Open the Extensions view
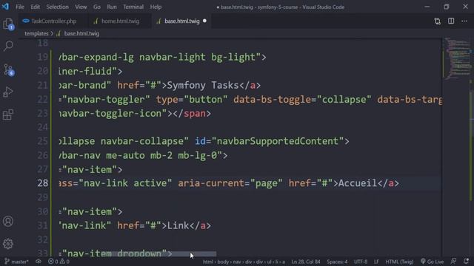Screen dimensions: 474x266 pos(8,115)
